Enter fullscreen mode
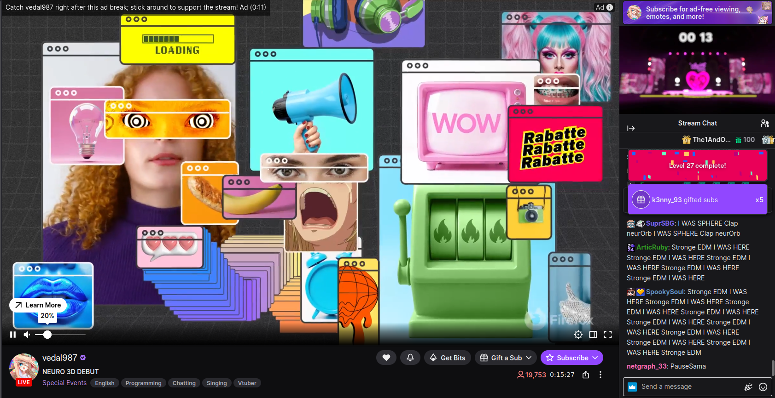 pos(608,335)
